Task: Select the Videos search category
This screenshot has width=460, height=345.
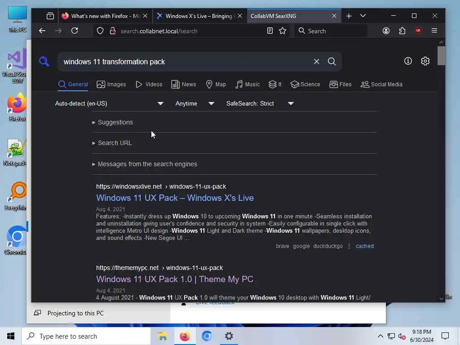Action: pyautogui.click(x=149, y=84)
